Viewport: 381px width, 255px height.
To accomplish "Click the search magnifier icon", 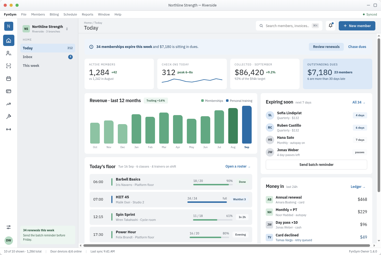I will click(261, 26).
